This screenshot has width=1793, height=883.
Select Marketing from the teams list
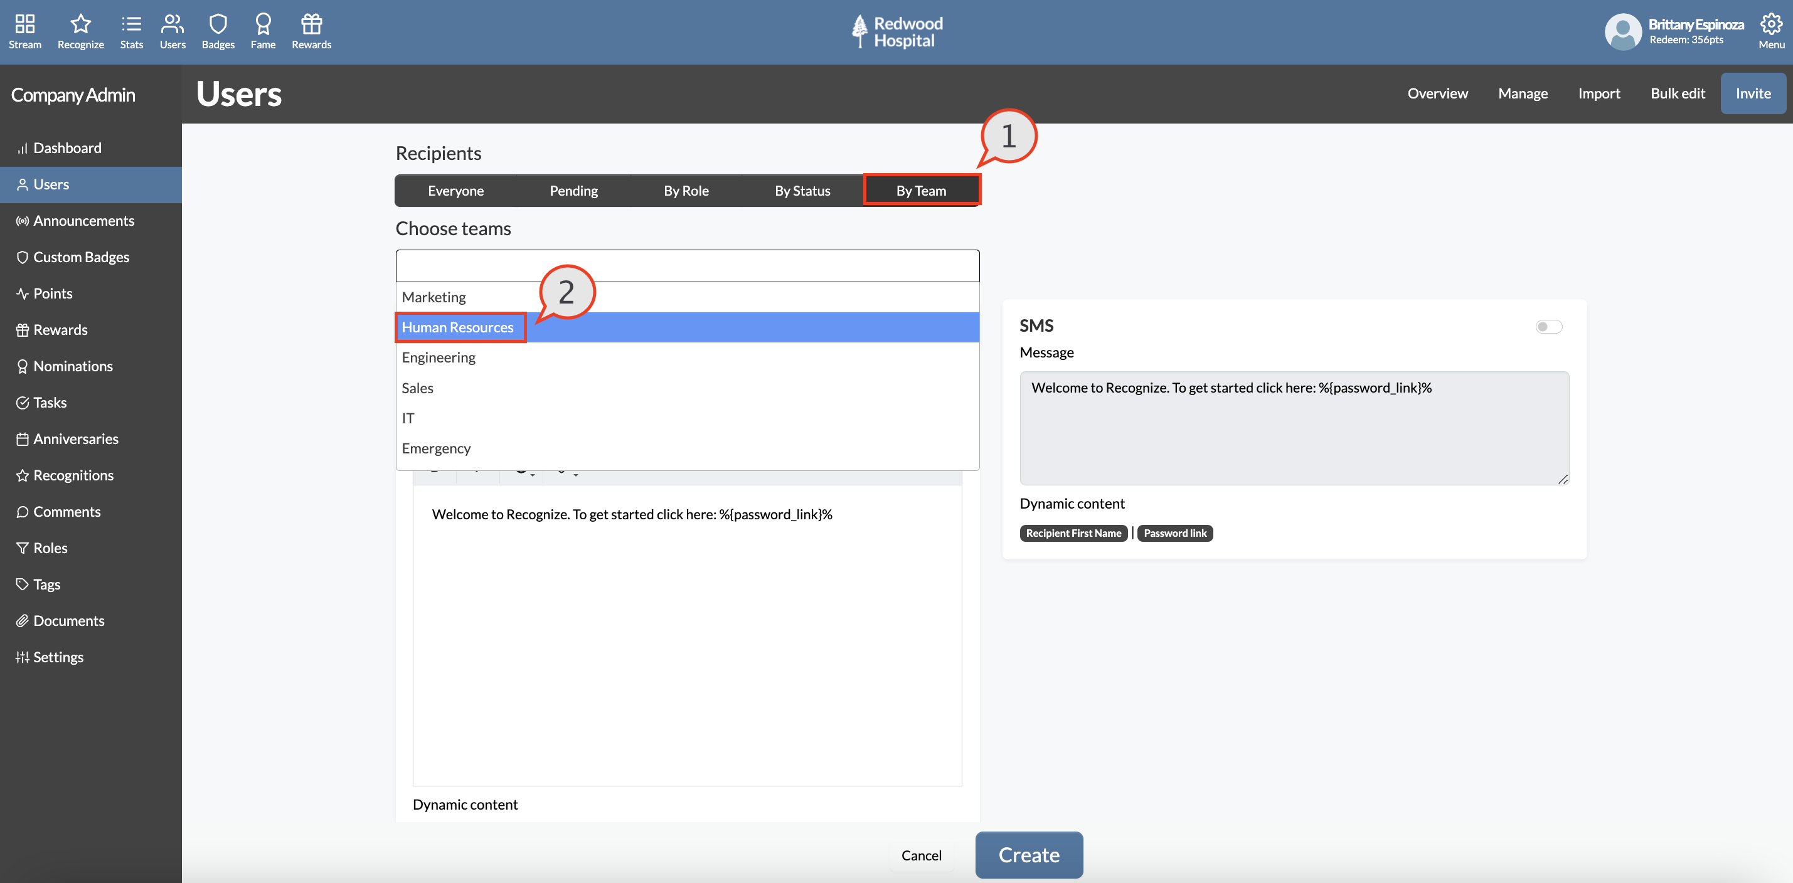click(687, 297)
